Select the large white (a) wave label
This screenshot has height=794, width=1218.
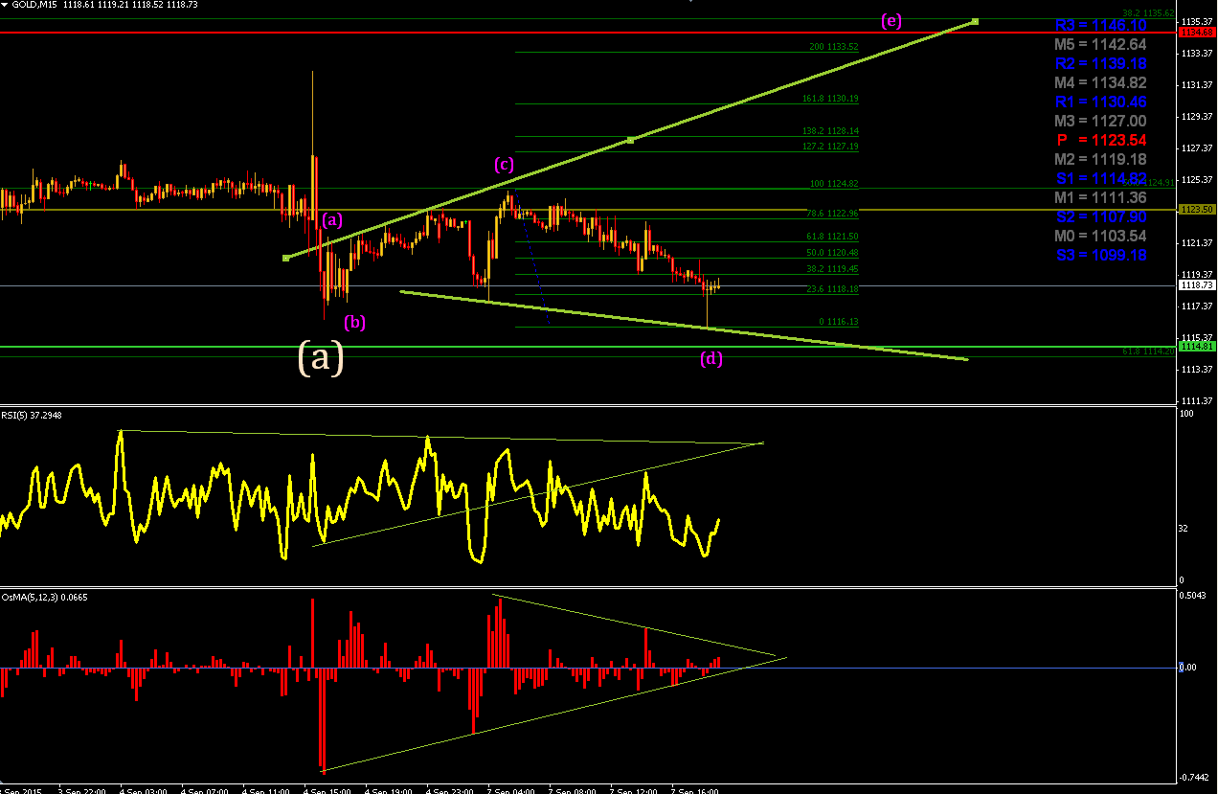point(320,356)
